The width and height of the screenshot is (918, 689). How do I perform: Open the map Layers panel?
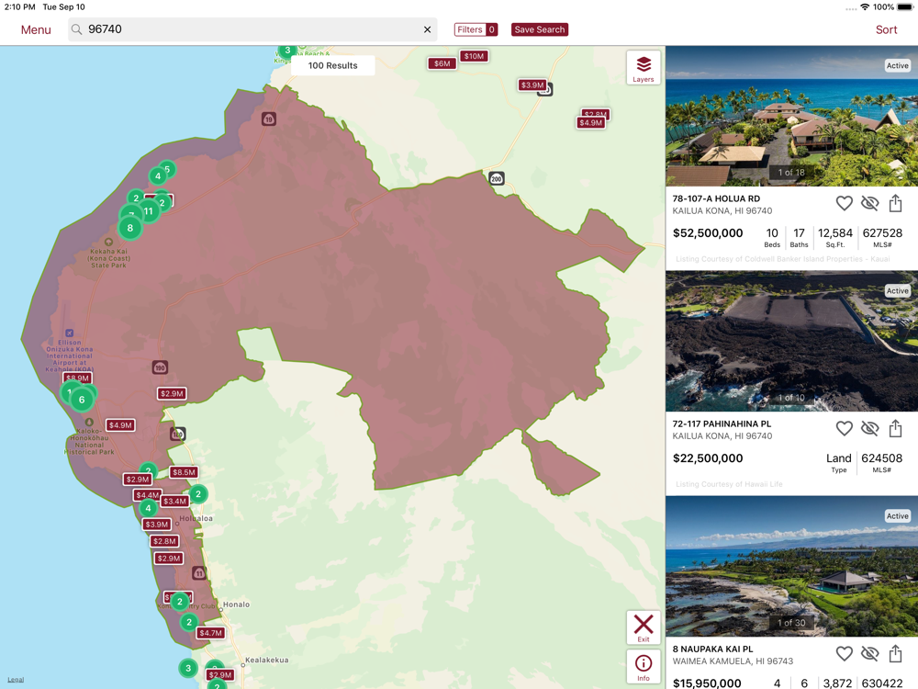(x=644, y=68)
